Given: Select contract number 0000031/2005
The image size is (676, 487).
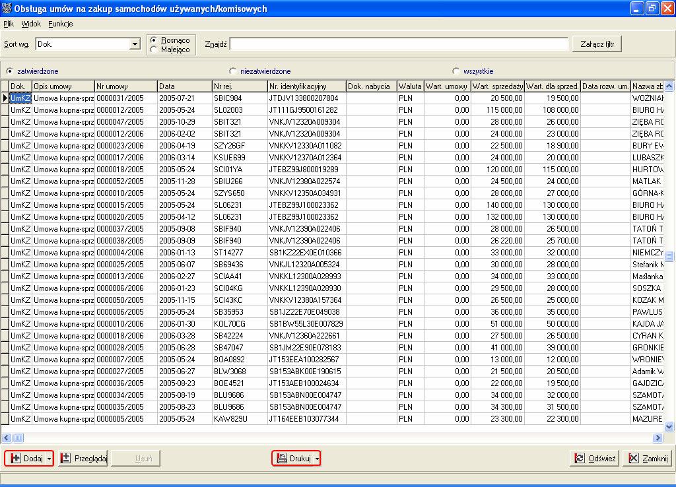Looking at the screenshot, I should 126,98.
